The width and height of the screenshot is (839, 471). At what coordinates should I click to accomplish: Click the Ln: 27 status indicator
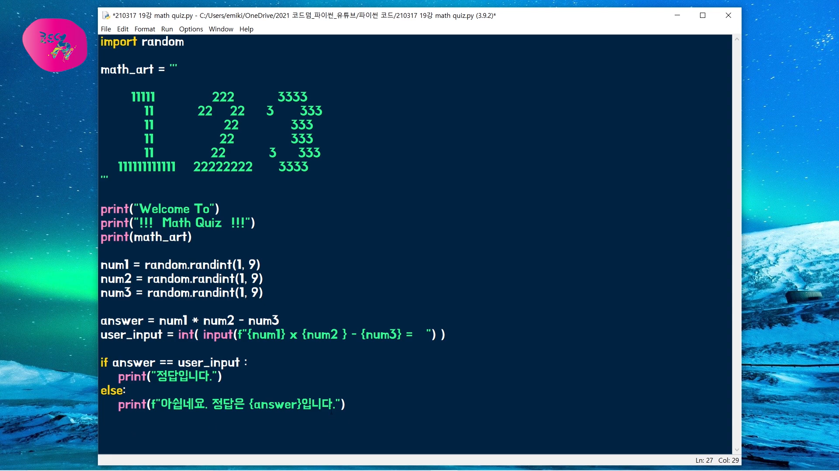click(704, 461)
